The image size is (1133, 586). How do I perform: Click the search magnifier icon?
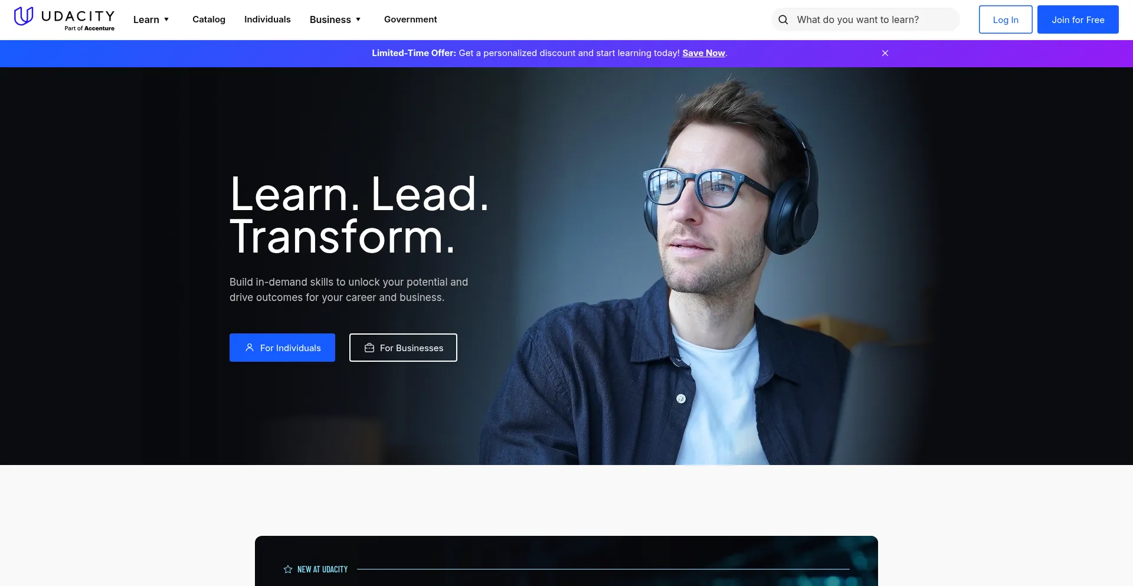[x=783, y=19]
